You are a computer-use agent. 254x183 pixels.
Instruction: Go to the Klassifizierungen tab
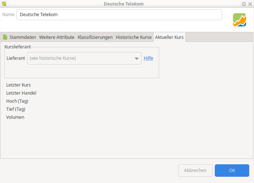point(95,37)
